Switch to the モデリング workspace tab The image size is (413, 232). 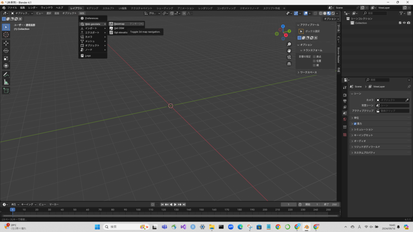click(92, 8)
